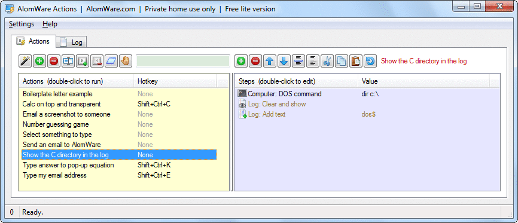
Task: Click the Shift+Ctrl+K hotkey cell
Action: pyautogui.click(x=154, y=165)
